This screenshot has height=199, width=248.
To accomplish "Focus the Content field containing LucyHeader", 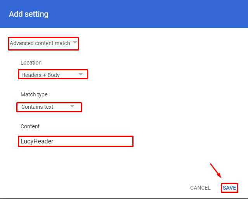I will tap(76, 141).
